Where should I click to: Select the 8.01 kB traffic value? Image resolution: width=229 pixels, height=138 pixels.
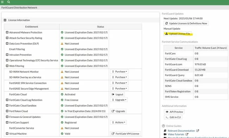click(x=199, y=75)
